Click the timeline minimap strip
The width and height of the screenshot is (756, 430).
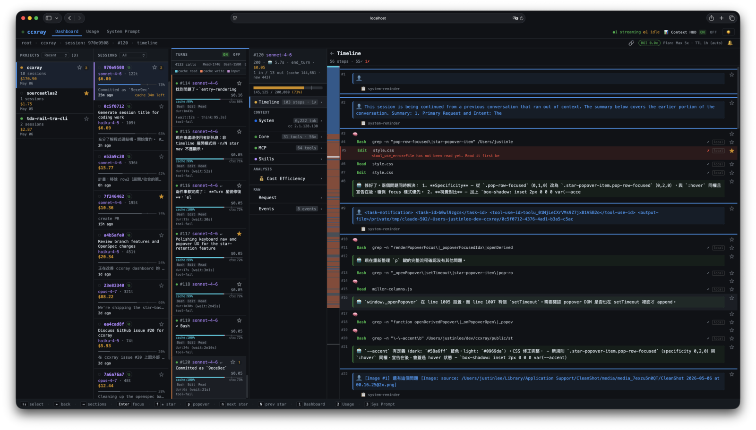(x=333, y=186)
